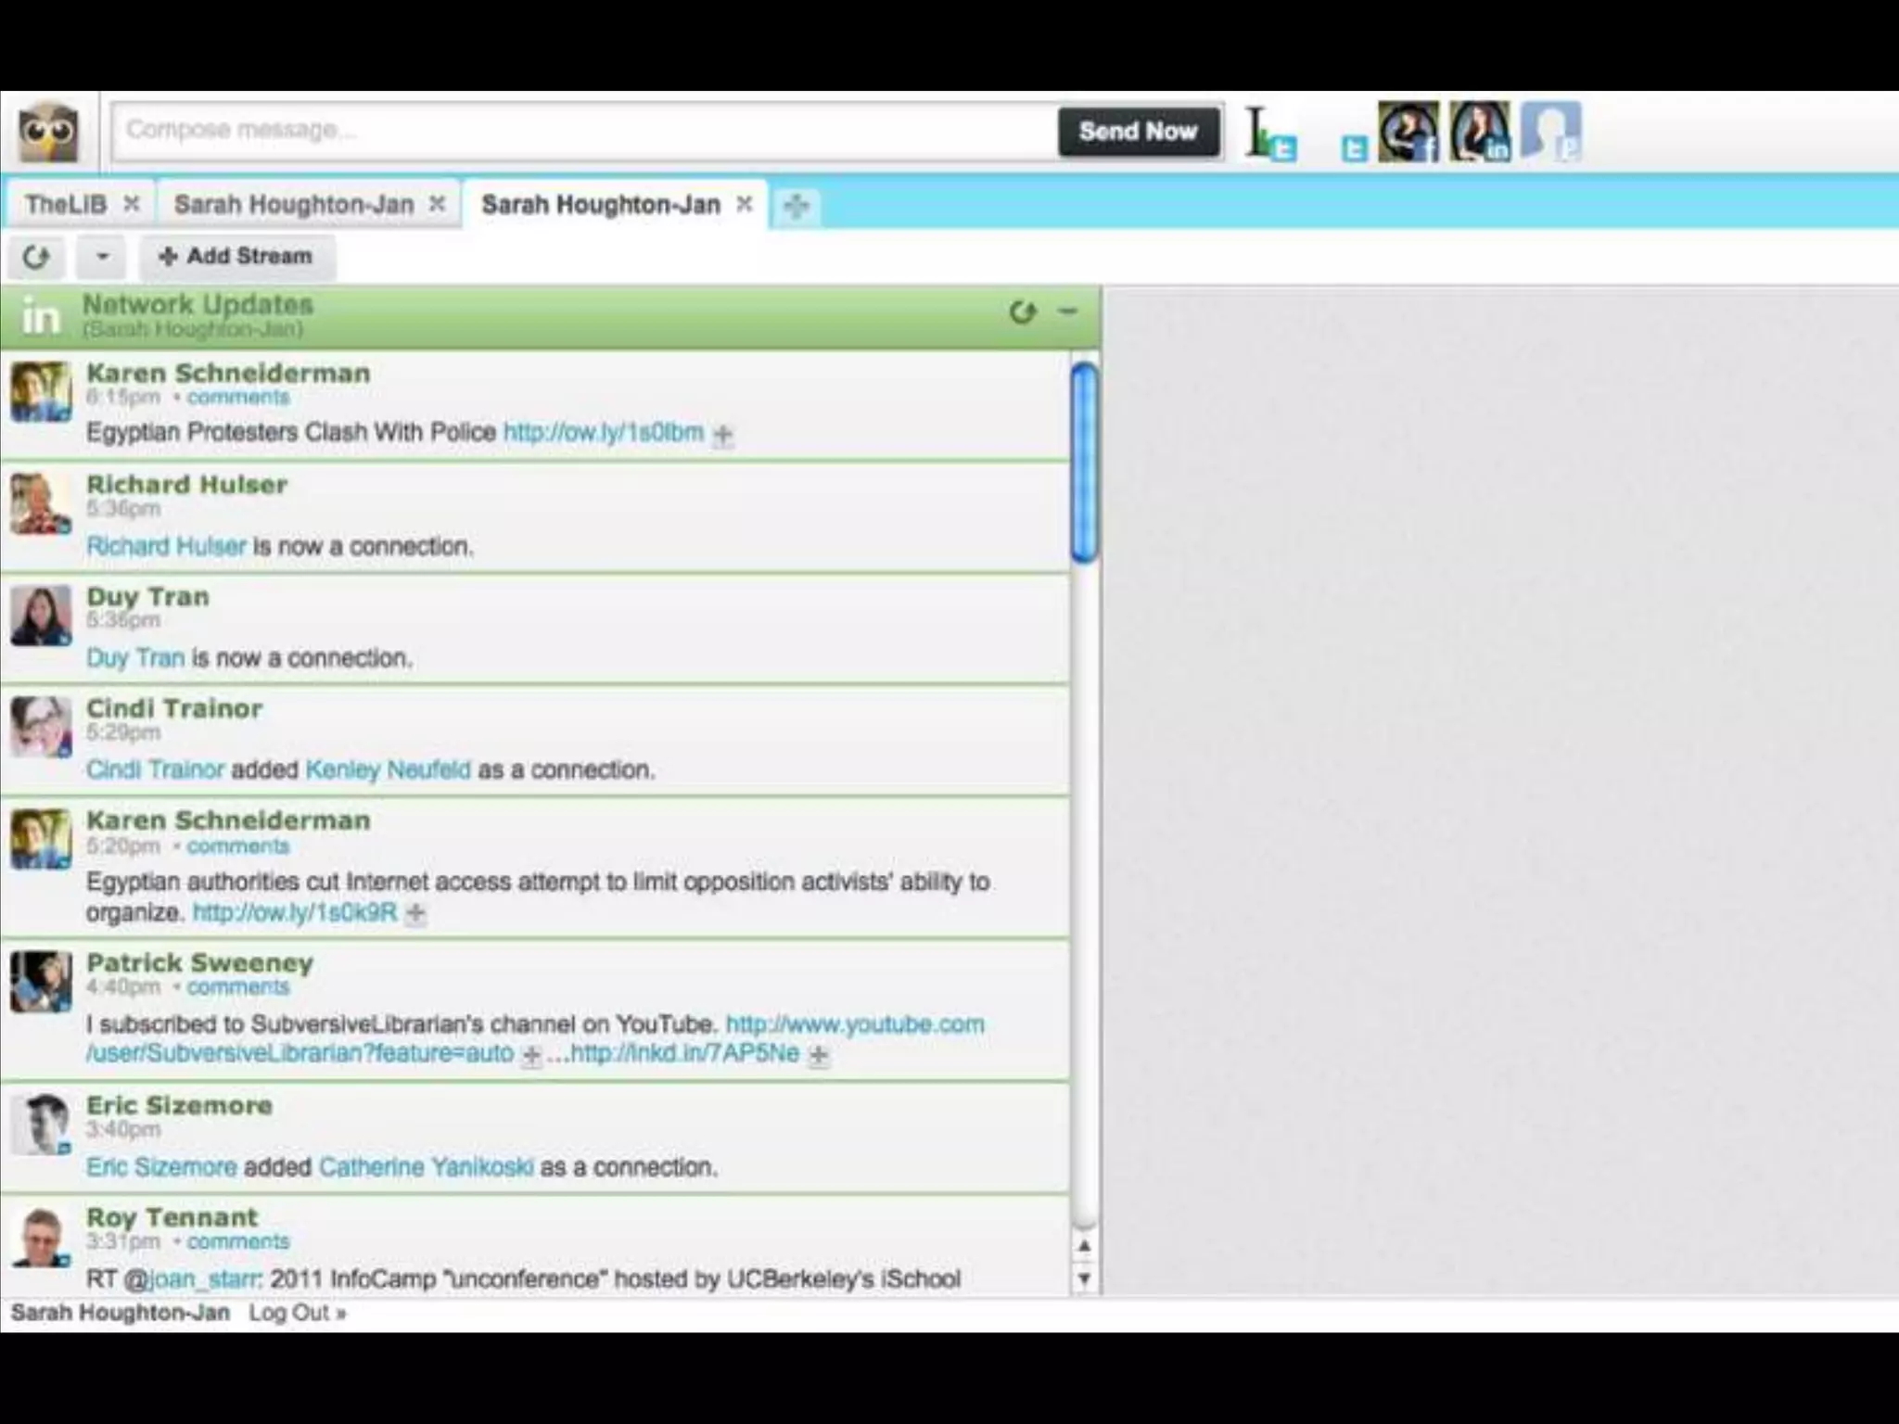Close the TheLiB tab

pyautogui.click(x=132, y=204)
